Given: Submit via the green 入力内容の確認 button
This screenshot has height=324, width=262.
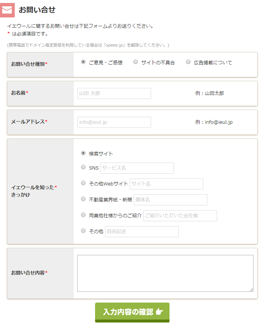Looking at the screenshot, I should click(132, 312).
